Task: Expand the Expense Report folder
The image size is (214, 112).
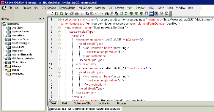Action: pos(6,32)
